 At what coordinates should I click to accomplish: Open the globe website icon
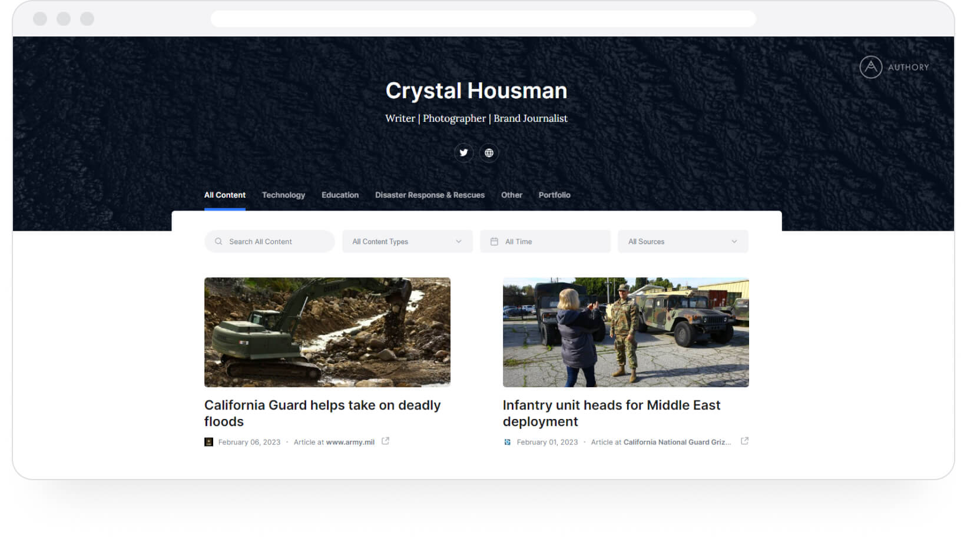click(489, 153)
